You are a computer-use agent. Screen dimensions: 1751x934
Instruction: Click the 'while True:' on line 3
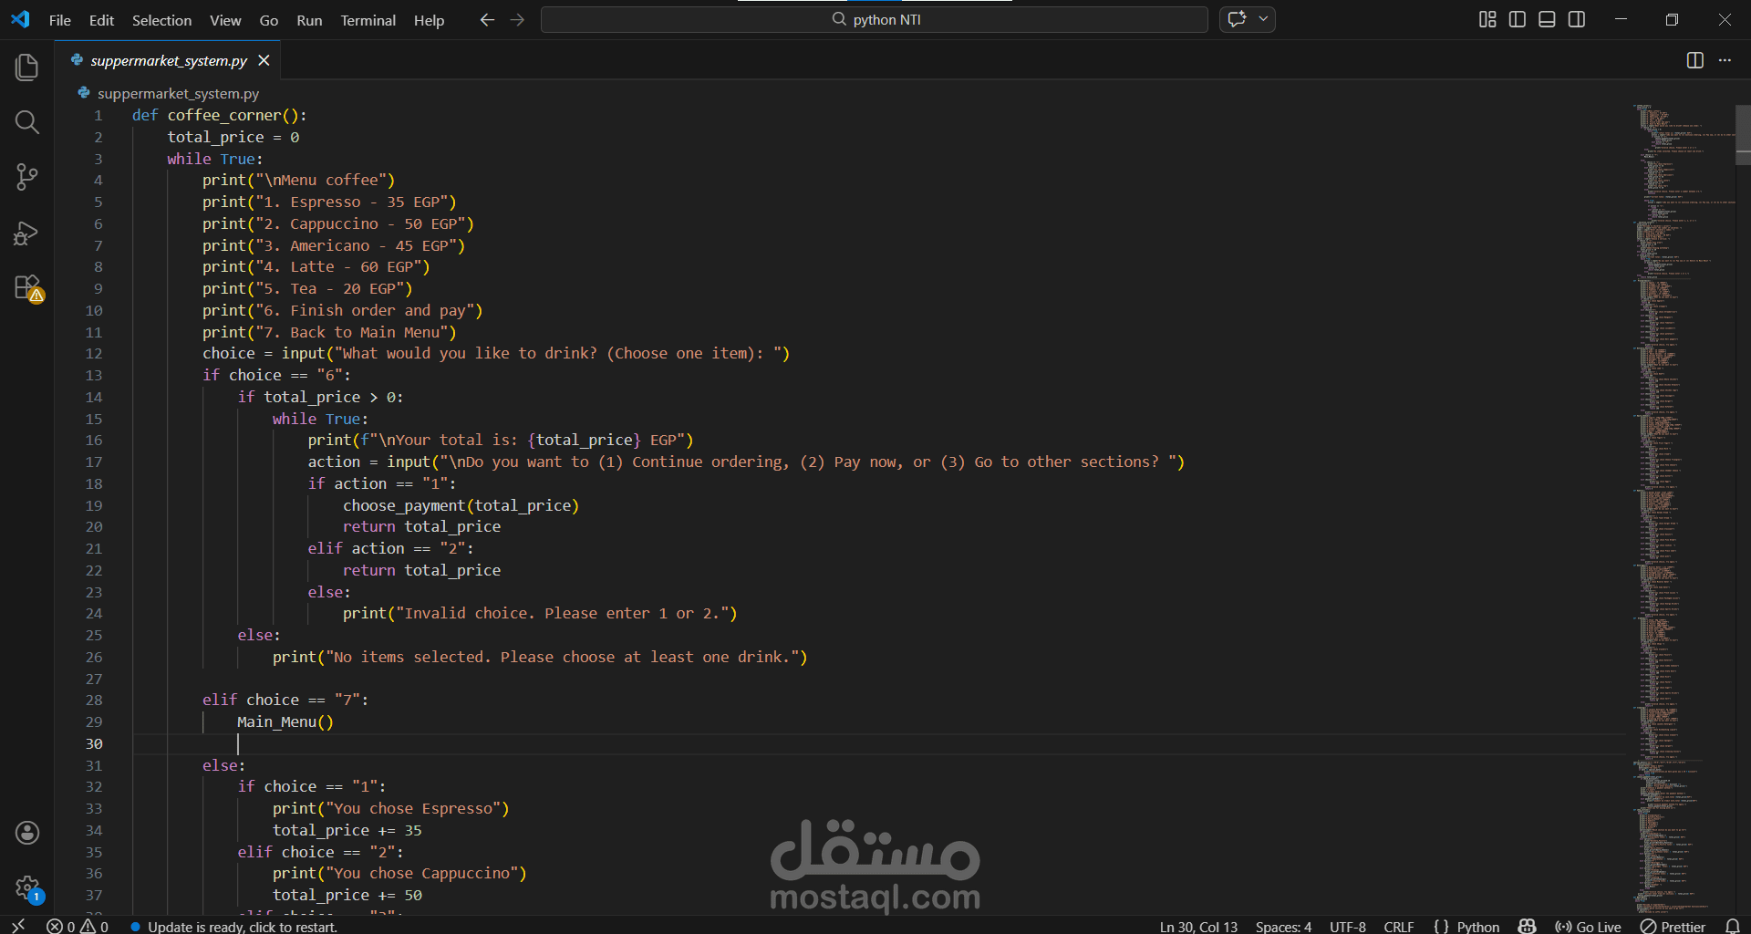click(214, 159)
